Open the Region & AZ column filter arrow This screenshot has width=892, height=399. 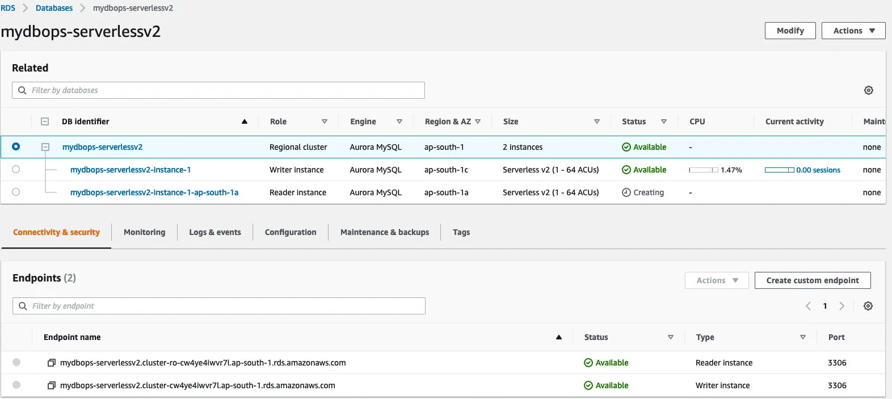478,121
